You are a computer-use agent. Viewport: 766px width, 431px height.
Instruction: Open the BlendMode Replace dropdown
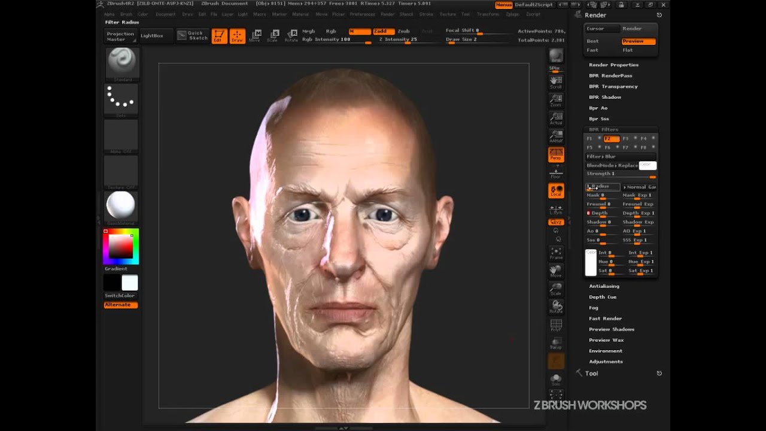(612, 165)
